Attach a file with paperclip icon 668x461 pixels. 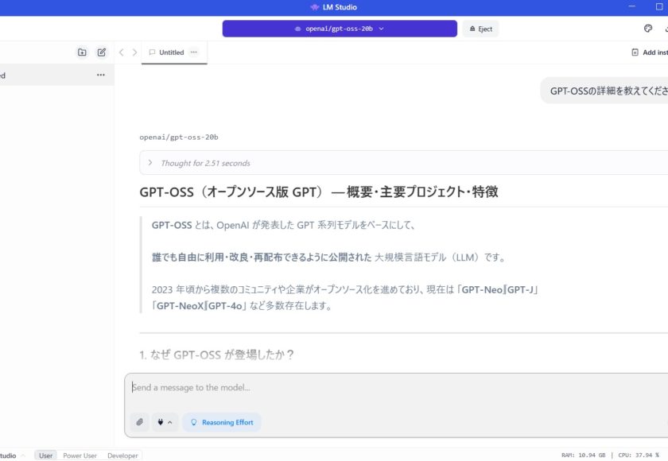[x=140, y=422]
